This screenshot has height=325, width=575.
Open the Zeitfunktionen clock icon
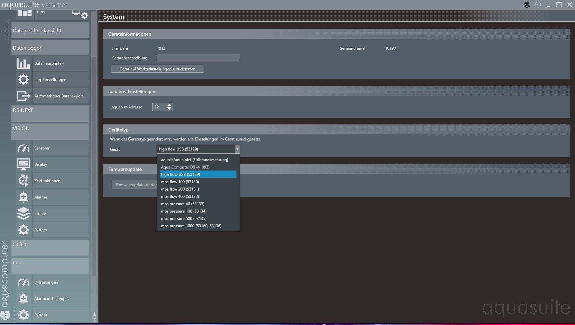click(x=23, y=181)
